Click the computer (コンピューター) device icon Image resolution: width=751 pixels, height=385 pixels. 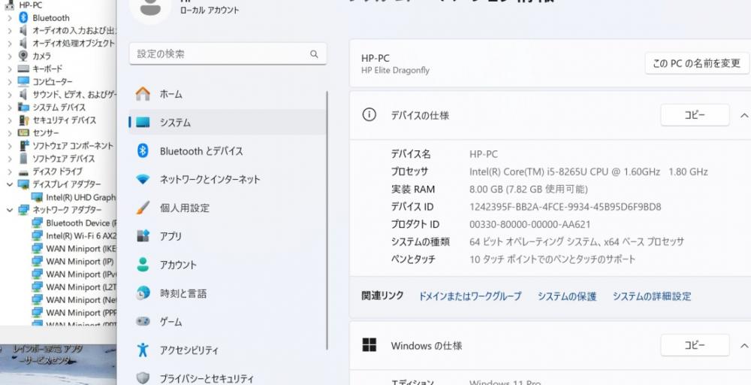tap(23, 81)
